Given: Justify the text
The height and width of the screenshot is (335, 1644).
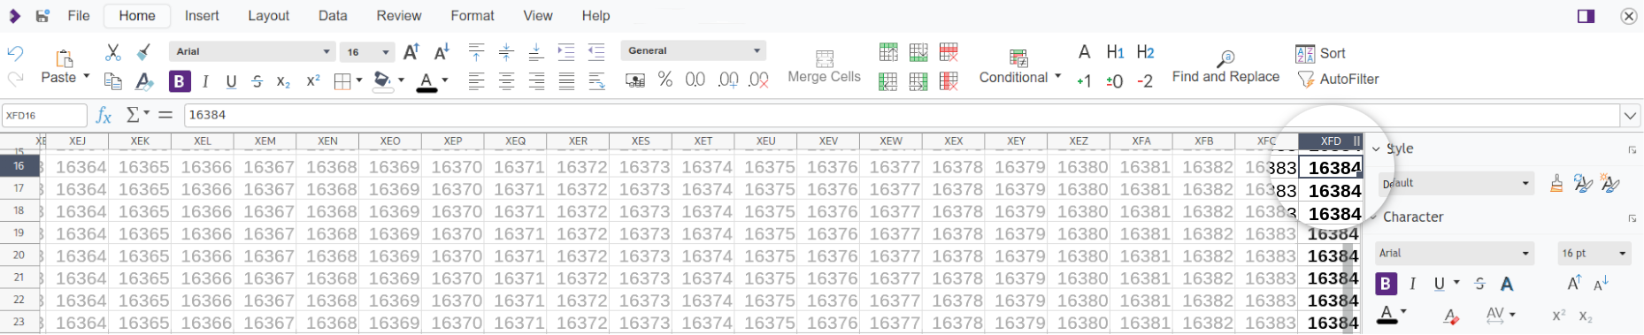Looking at the screenshot, I should 566,81.
